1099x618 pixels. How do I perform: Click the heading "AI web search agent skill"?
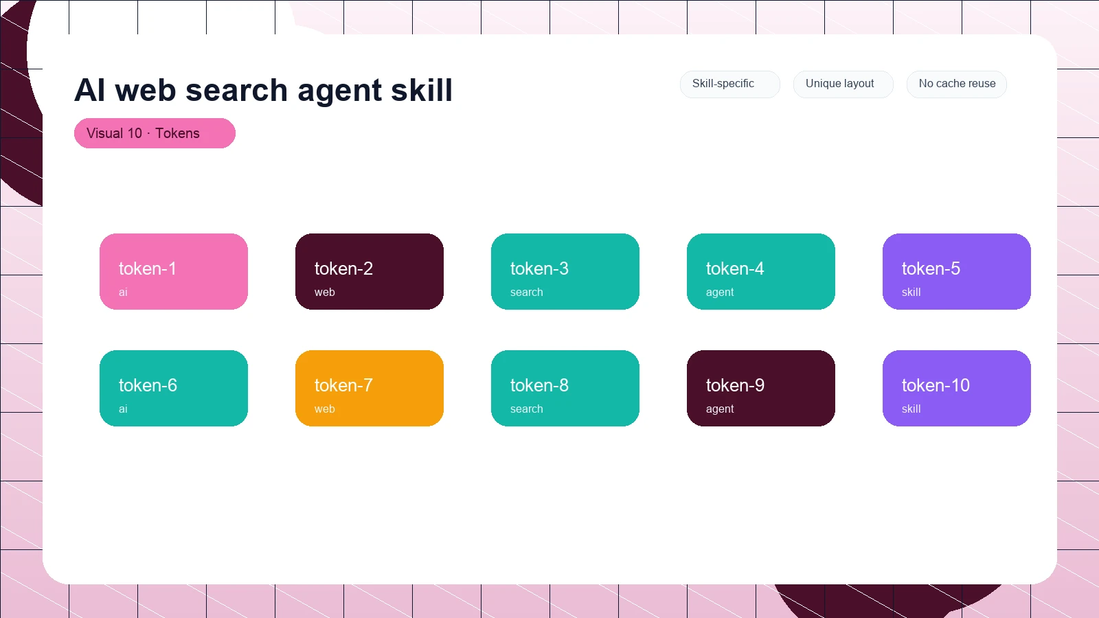pos(264,90)
